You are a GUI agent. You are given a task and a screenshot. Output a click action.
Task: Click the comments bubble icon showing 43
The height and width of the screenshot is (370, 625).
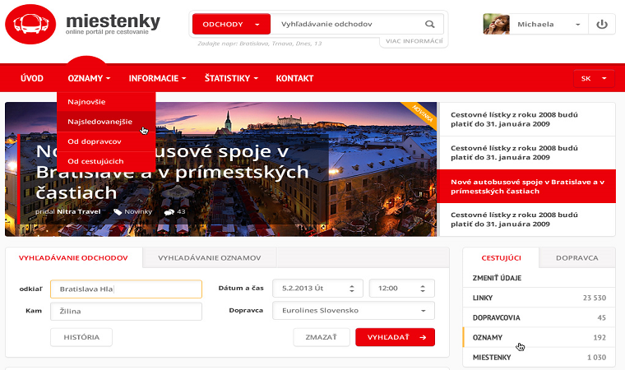tap(169, 212)
